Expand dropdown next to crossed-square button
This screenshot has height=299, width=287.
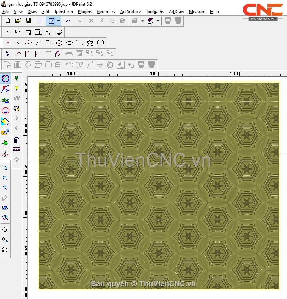pos(59,21)
